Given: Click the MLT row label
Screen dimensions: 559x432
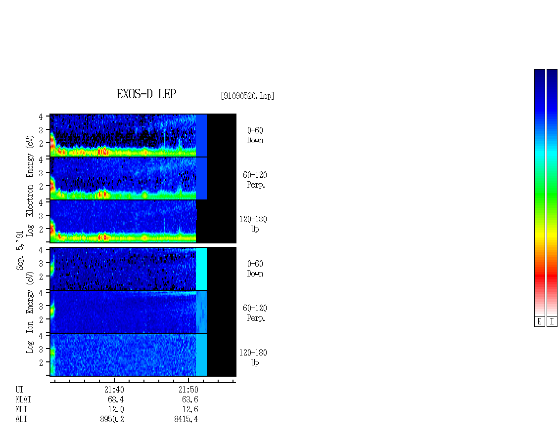Looking at the screenshot, I should pos(21,410).
